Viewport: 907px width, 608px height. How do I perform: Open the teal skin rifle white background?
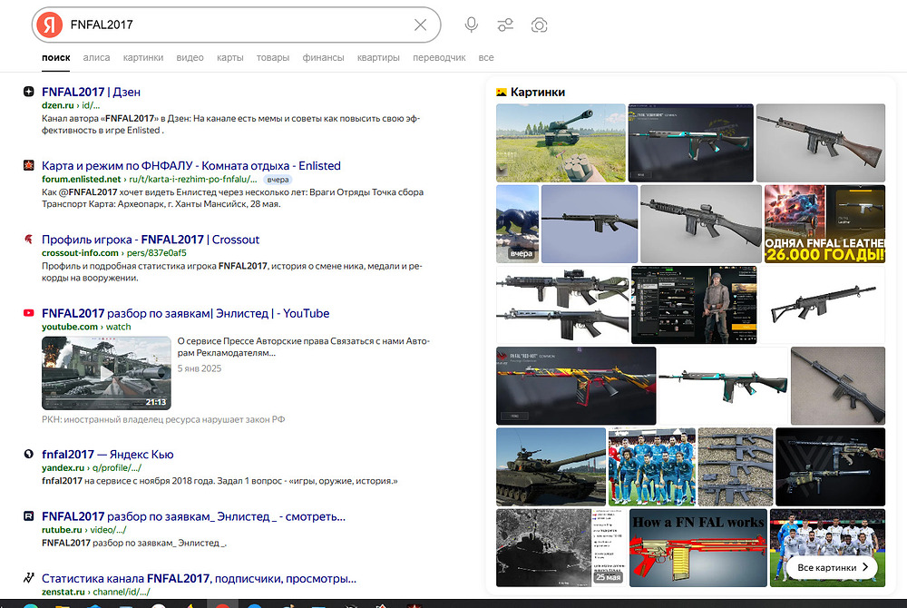[723, 386]
